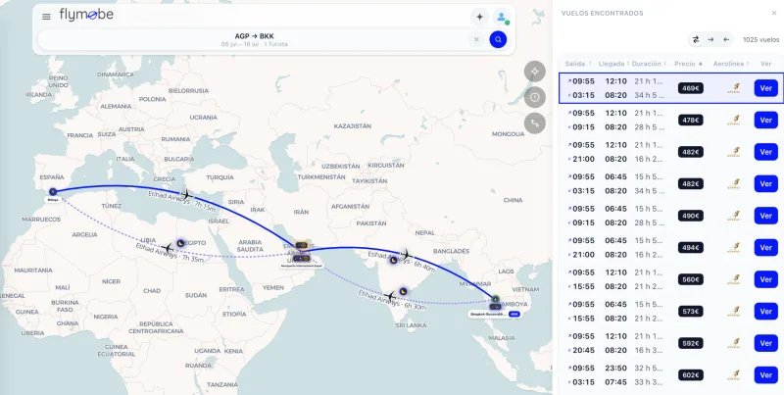Click Ver for the 469€ flight
784x395 pixels.
tap(766, 88)
